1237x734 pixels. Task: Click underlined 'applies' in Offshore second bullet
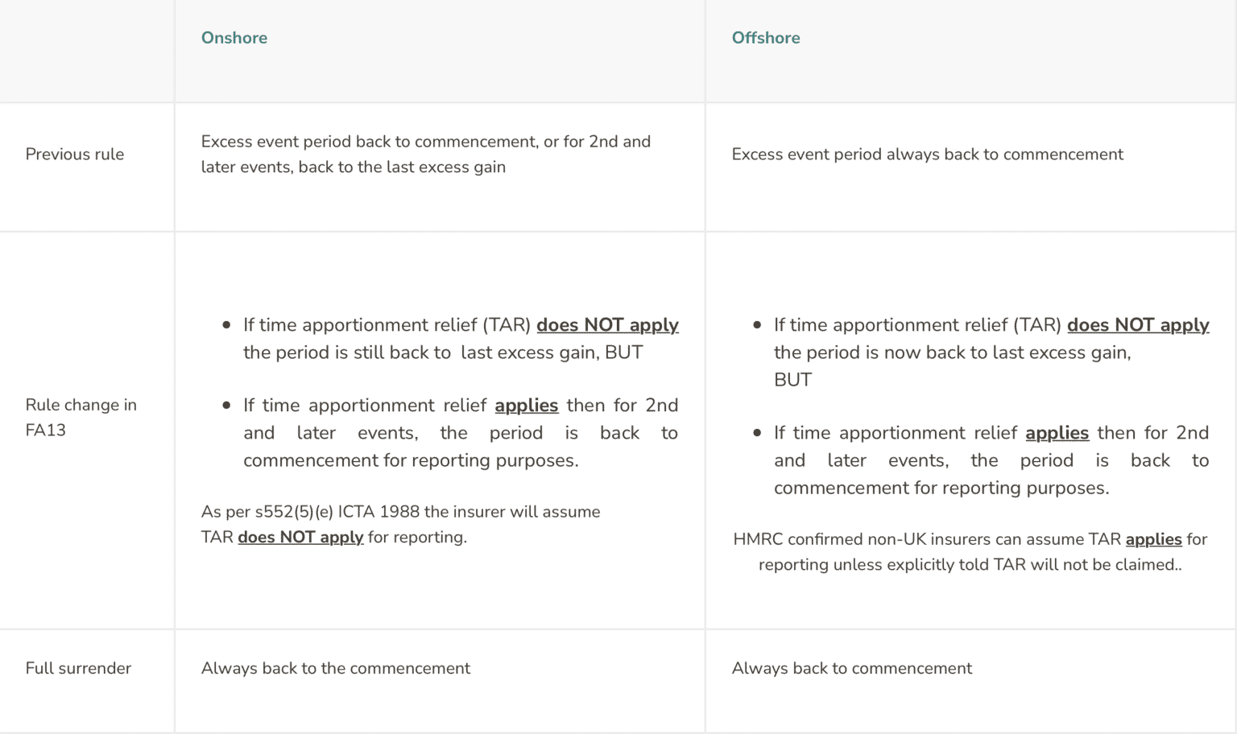point(1057,433)
